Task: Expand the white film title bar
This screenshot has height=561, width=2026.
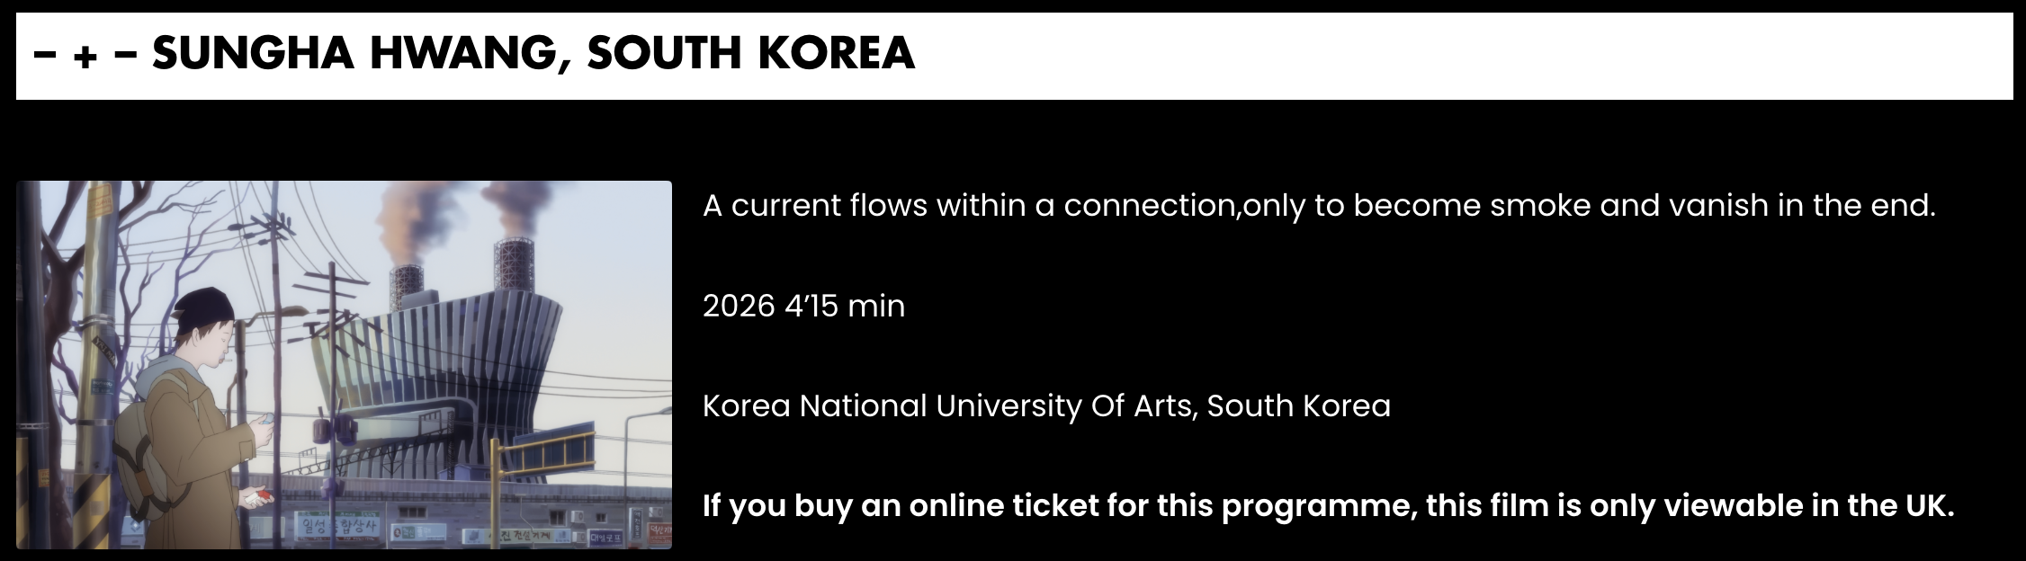Action: coord(1014,56)
